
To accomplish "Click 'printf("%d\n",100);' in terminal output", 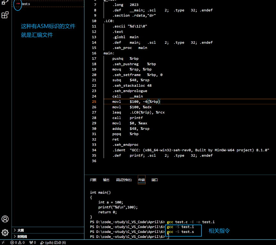I will pos(118,207).
